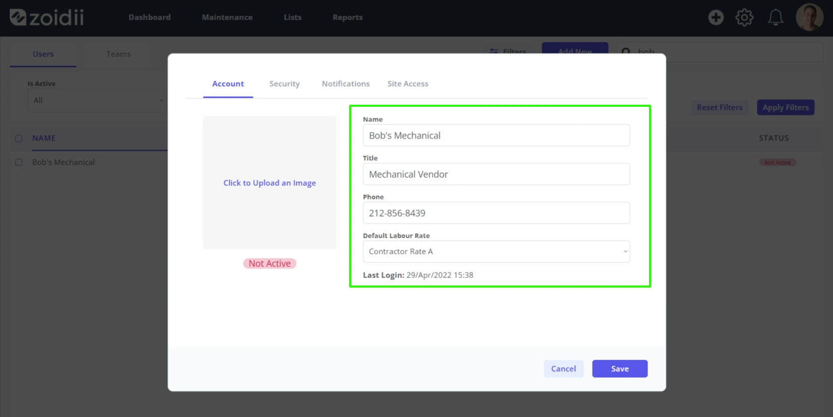Switch to the Notifications tab

click(x=346, y=84)
